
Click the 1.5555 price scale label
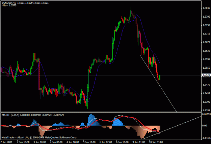206,68
